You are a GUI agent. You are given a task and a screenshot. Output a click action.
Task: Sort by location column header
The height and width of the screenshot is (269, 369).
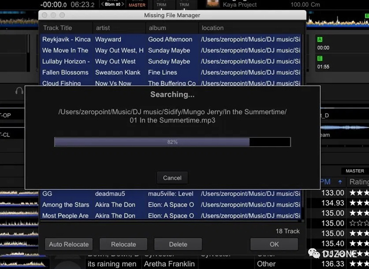pyautogui.click(x=250, y=28)
